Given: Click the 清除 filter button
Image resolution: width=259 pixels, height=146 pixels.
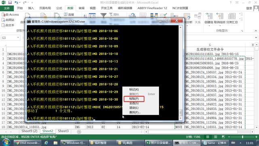Looking at the screenshot, I should pos(114,15).
